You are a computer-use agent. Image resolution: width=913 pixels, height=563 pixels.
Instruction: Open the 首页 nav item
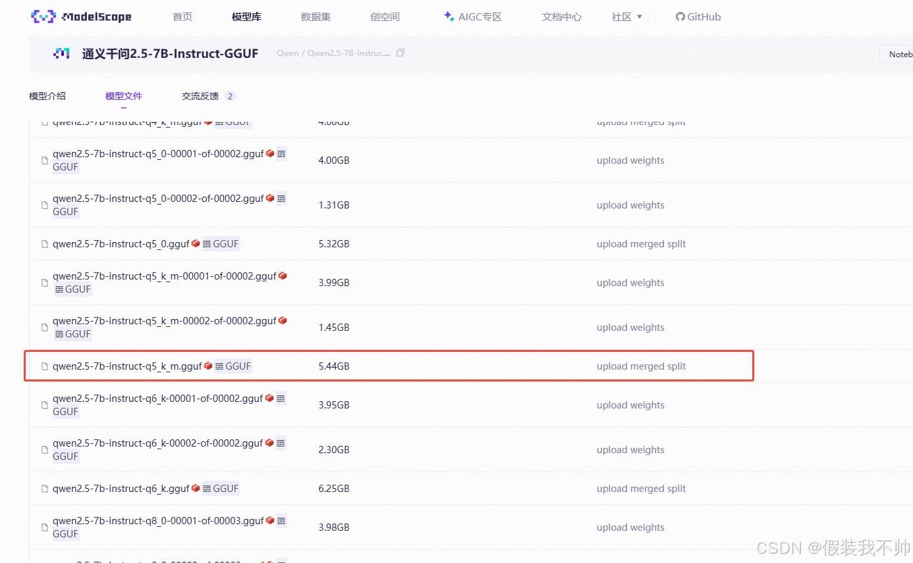coord(182,17)
